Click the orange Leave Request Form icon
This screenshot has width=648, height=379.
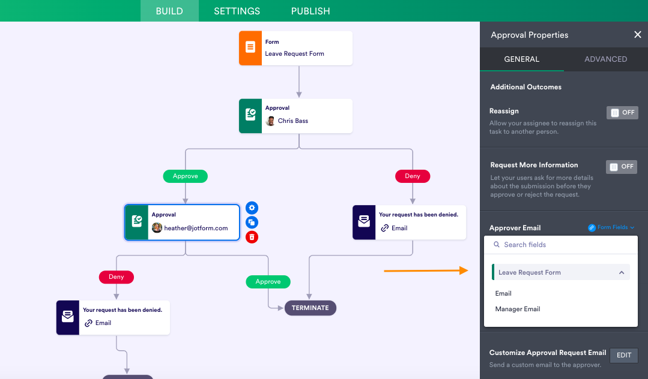pos(250,48)
